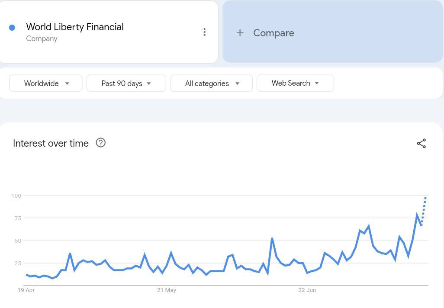The width and height of the screenshot is (444, 308).
Task: Click the 100 axis label on the chart
Action: pyautogui.click(x=16, y=196)
